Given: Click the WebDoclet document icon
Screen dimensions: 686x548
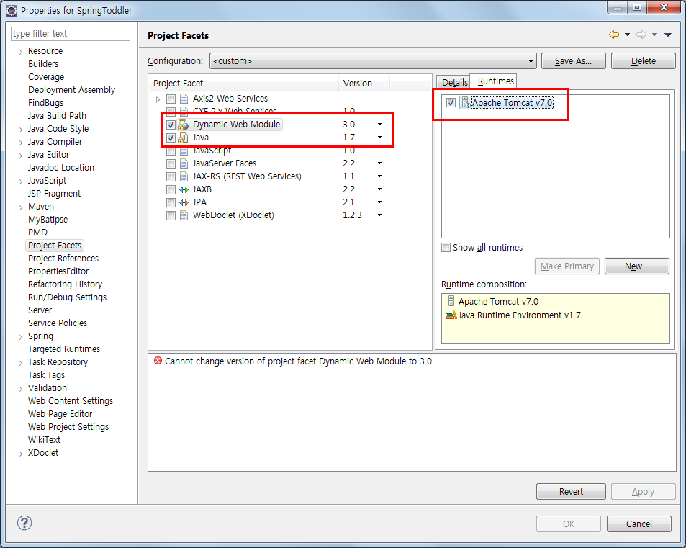Looking at the screenshot, I should point(184,215).
